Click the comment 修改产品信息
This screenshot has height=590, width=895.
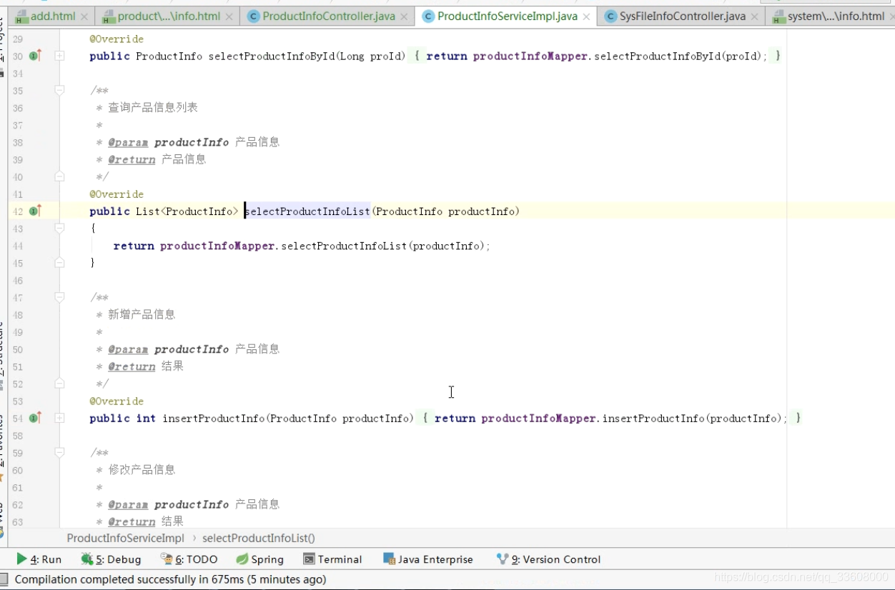[x=142, y=469]
